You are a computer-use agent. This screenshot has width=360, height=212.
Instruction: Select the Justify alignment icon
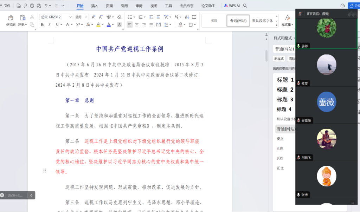(x=150, y=25)
